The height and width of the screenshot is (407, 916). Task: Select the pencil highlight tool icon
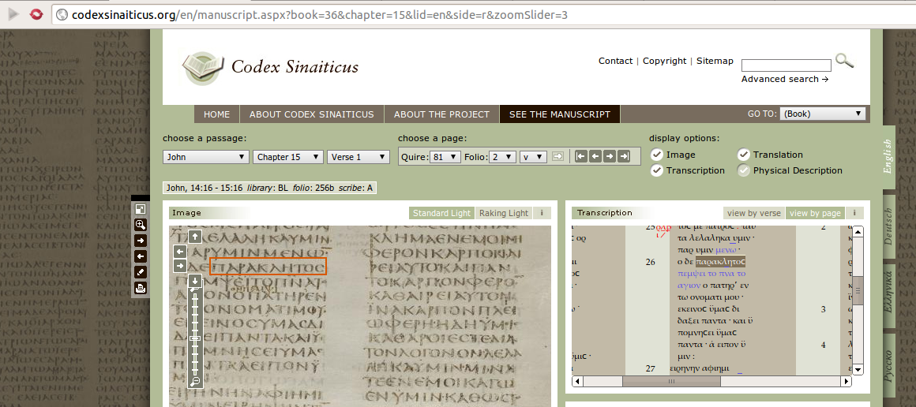(x=141, y=272)
